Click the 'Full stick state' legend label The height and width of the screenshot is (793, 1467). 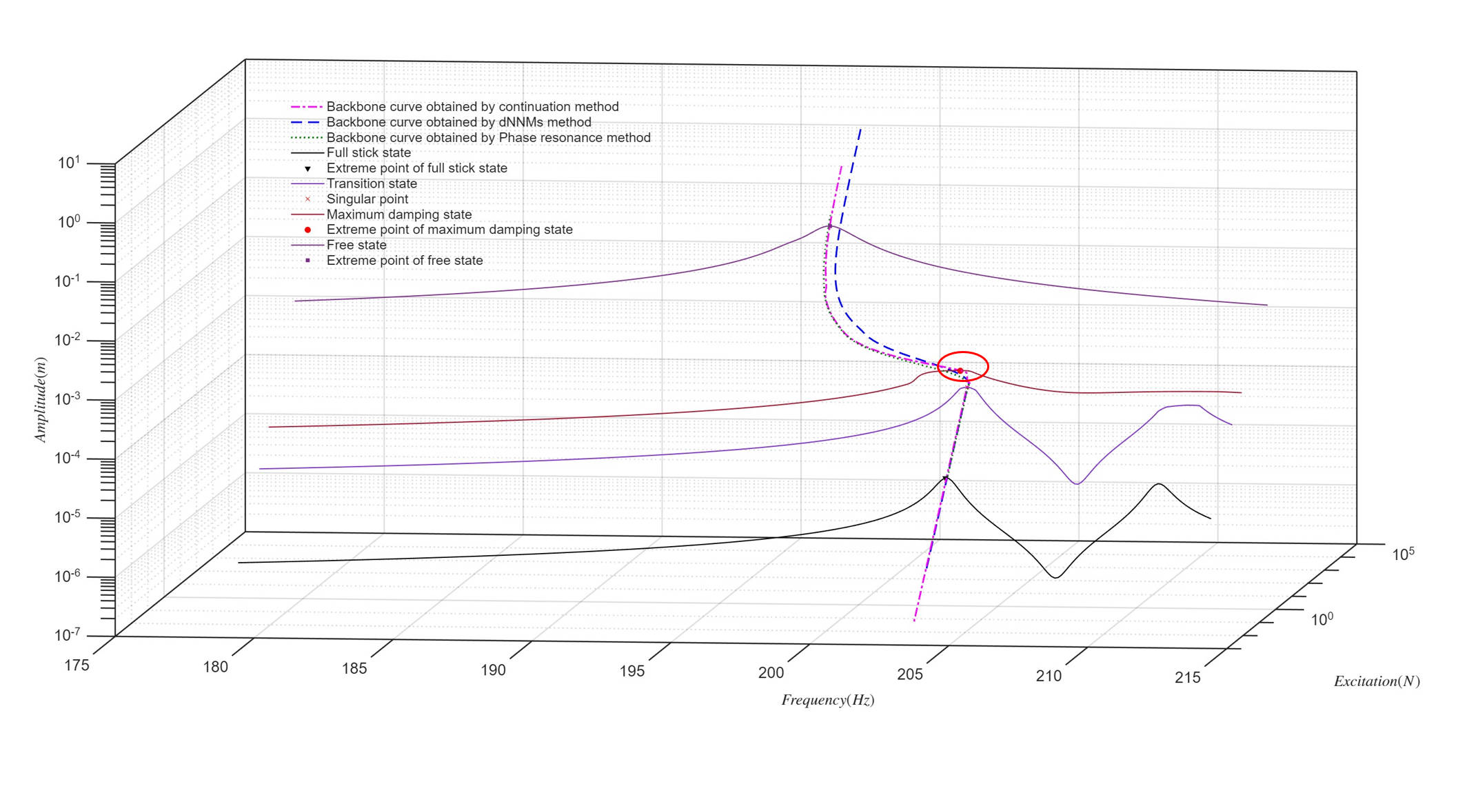pos(368,153)
